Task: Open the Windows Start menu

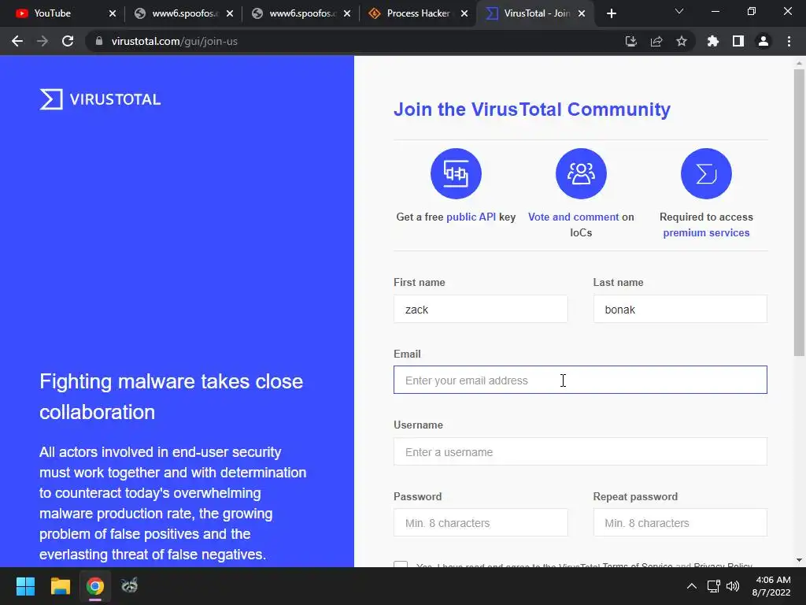Action: (25, 586)
